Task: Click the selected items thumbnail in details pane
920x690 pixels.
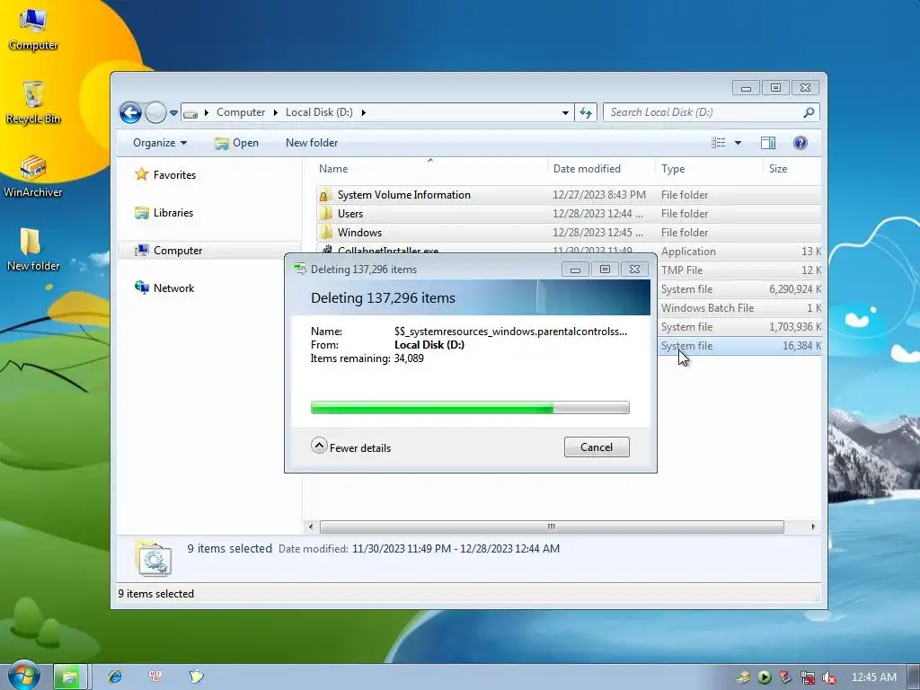Action: tap(153, 557)
